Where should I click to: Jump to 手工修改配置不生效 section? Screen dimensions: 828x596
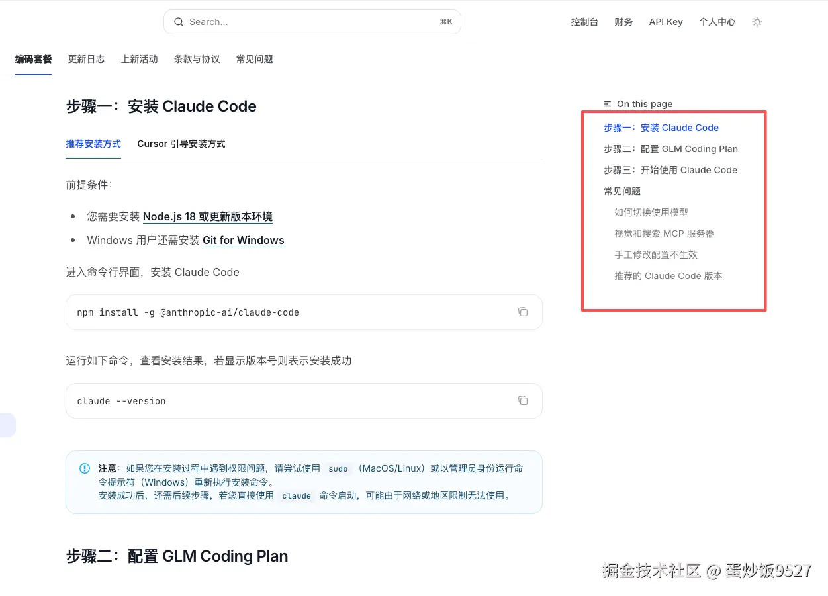[x=656, y=255]
